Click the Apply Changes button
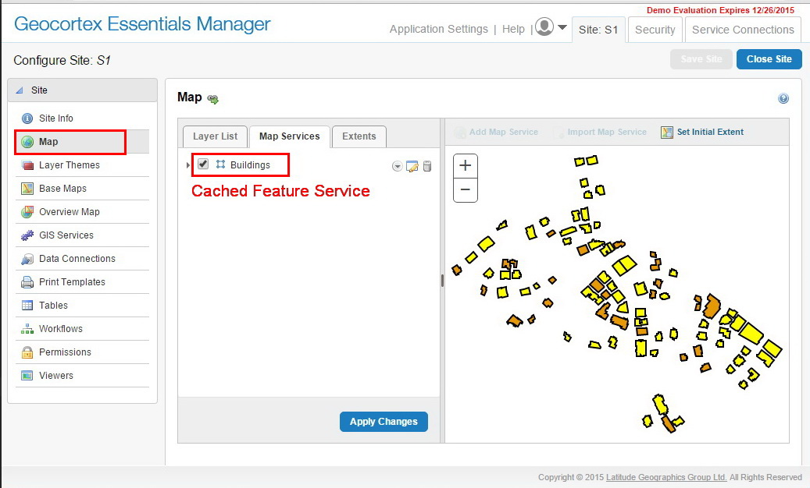The image size is (810, 488). [384, 422]
